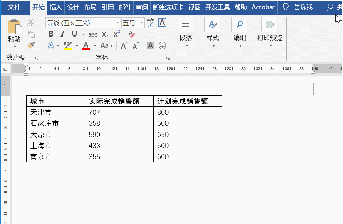343x224 pixels.
Task: Toggle italic formatting
Action: 63,34
